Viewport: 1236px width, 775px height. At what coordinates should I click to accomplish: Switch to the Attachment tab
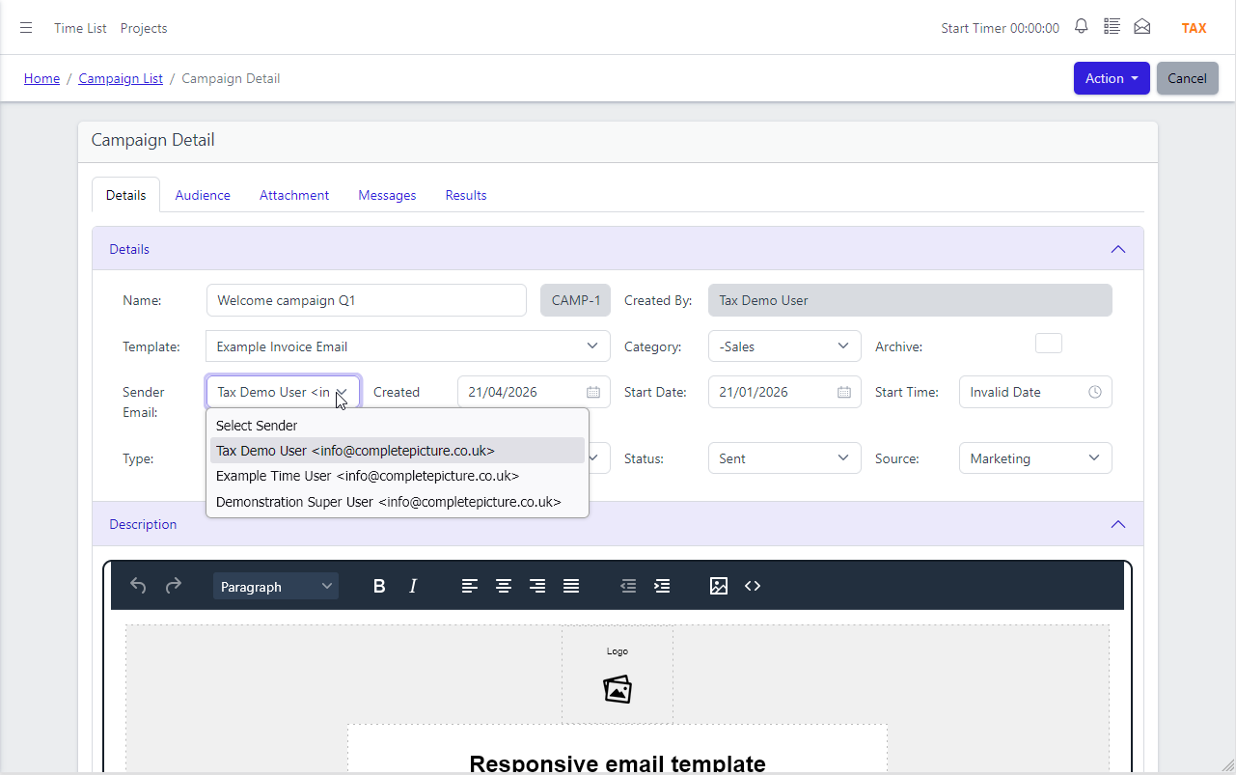pyautogui.click(x=294, y=195)
